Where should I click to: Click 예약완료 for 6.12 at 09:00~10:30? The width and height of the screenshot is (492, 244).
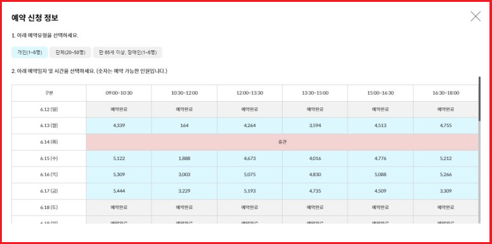[118, 109]
